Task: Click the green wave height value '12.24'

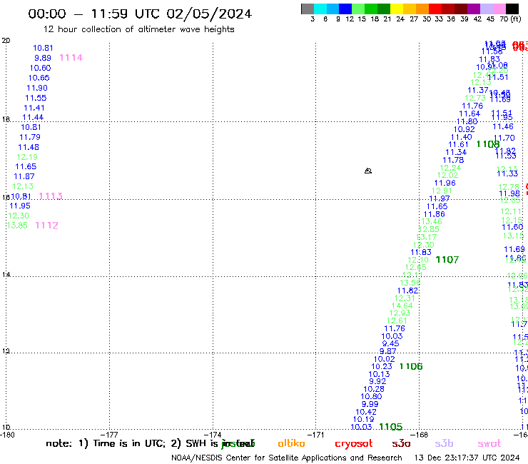Action: (x=450, y=168)
